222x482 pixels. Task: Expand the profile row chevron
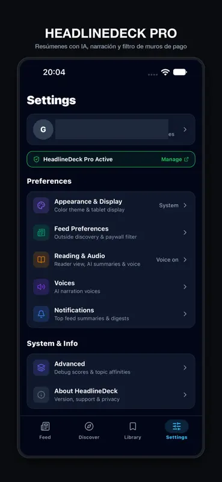(185, 130)
